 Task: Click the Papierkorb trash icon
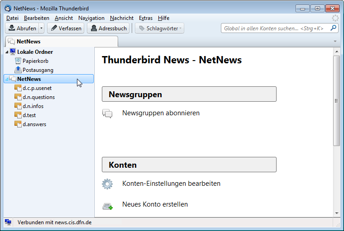[18, 61]
